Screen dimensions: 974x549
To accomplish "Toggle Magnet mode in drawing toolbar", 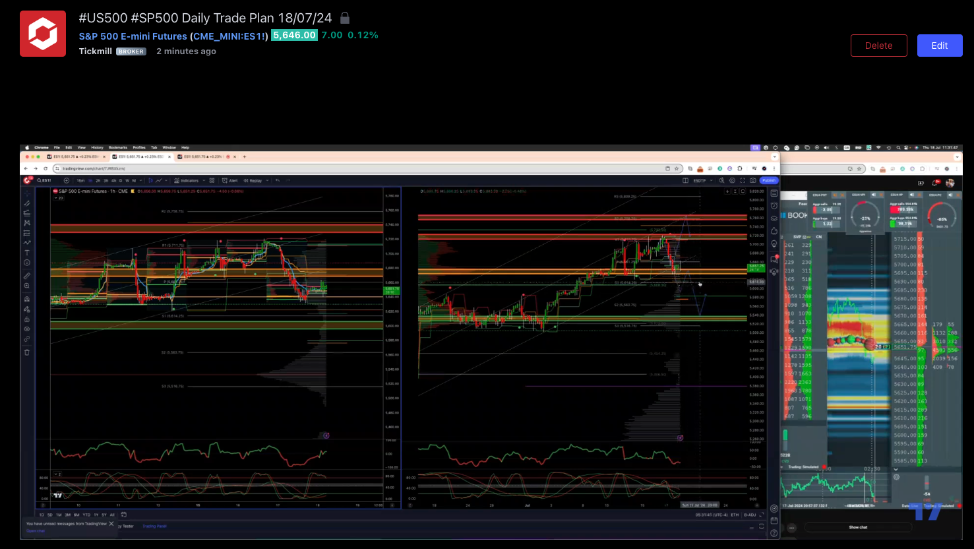I will (x=27, y=300).
